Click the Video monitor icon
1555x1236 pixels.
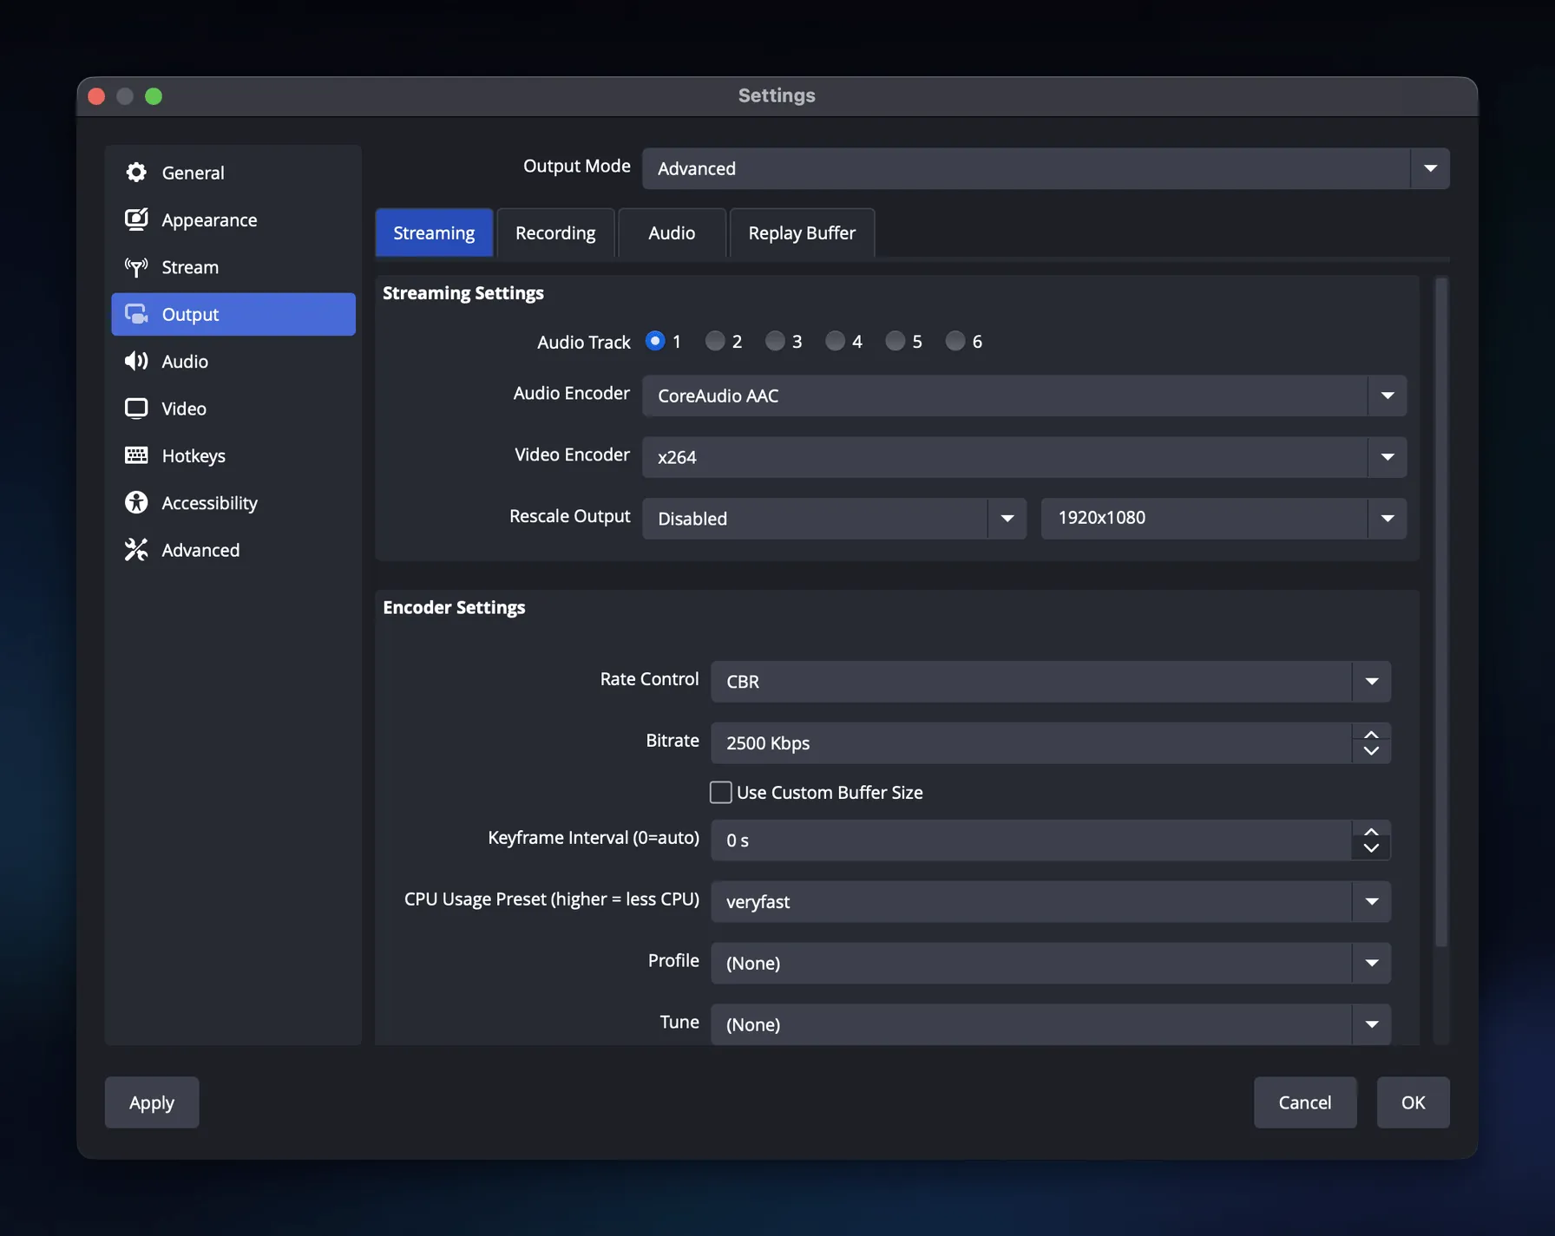click(136, 409)
